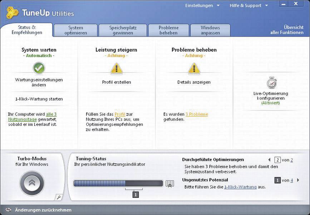Click the '2' total link in Durchgeführte Optimierungen
This screenshot has height=215, width=310.
point(292,160)
